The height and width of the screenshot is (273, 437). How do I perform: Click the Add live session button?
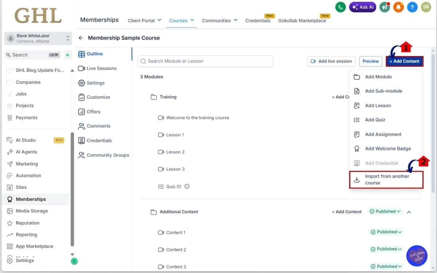point(331,61)
